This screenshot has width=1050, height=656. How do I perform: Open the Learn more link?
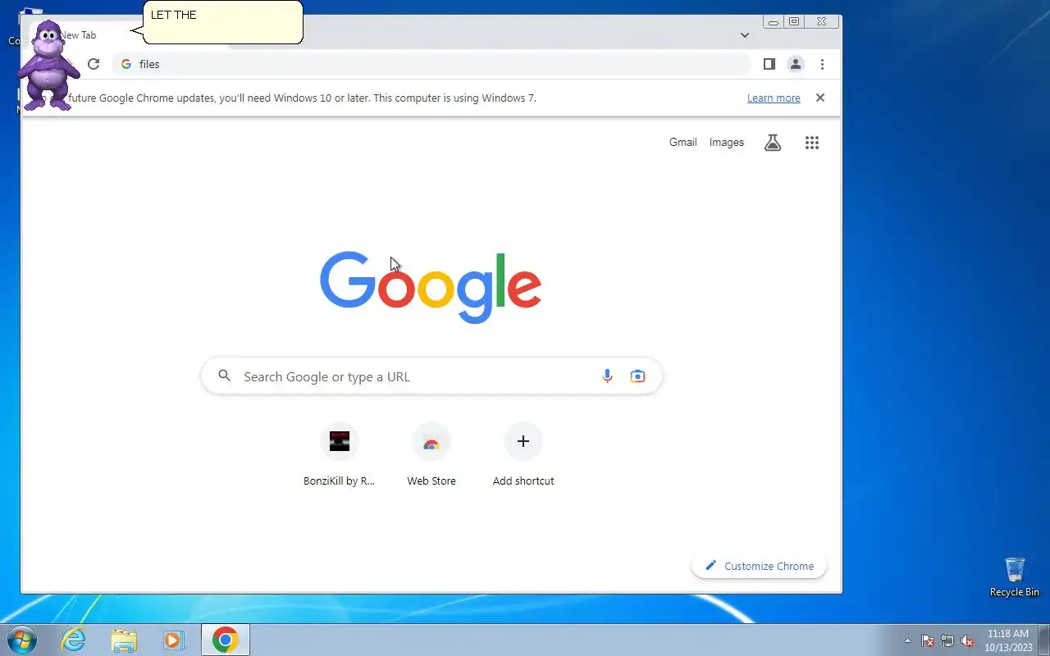774,98
